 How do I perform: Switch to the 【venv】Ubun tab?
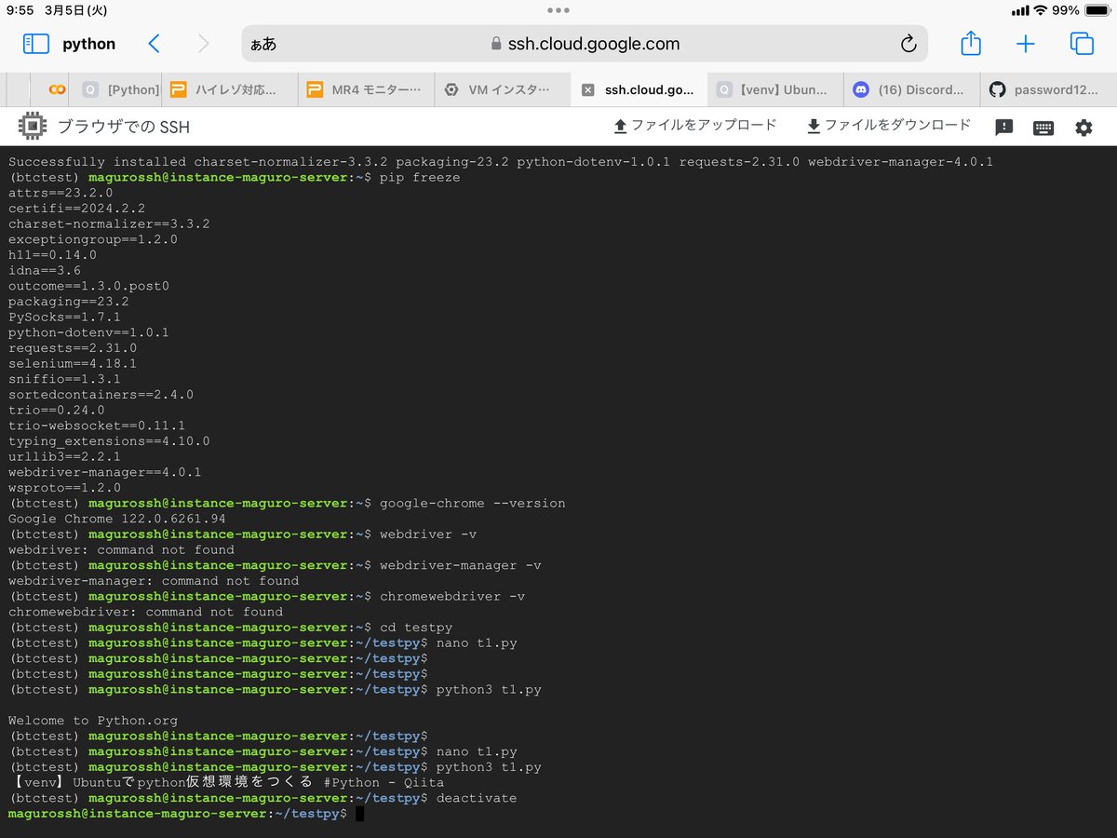click(x=774, y=90)
